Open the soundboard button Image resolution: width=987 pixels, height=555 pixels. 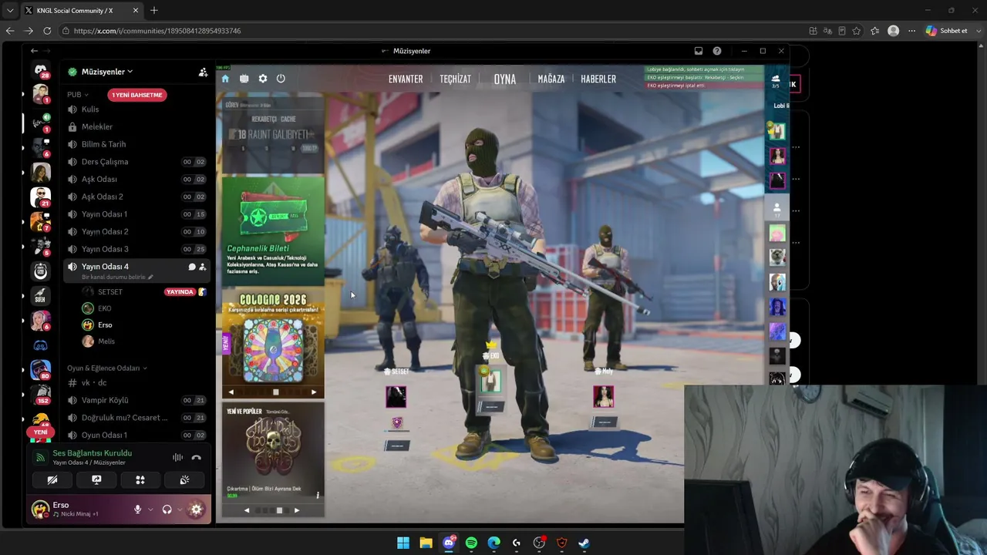[x=184, y=479]
